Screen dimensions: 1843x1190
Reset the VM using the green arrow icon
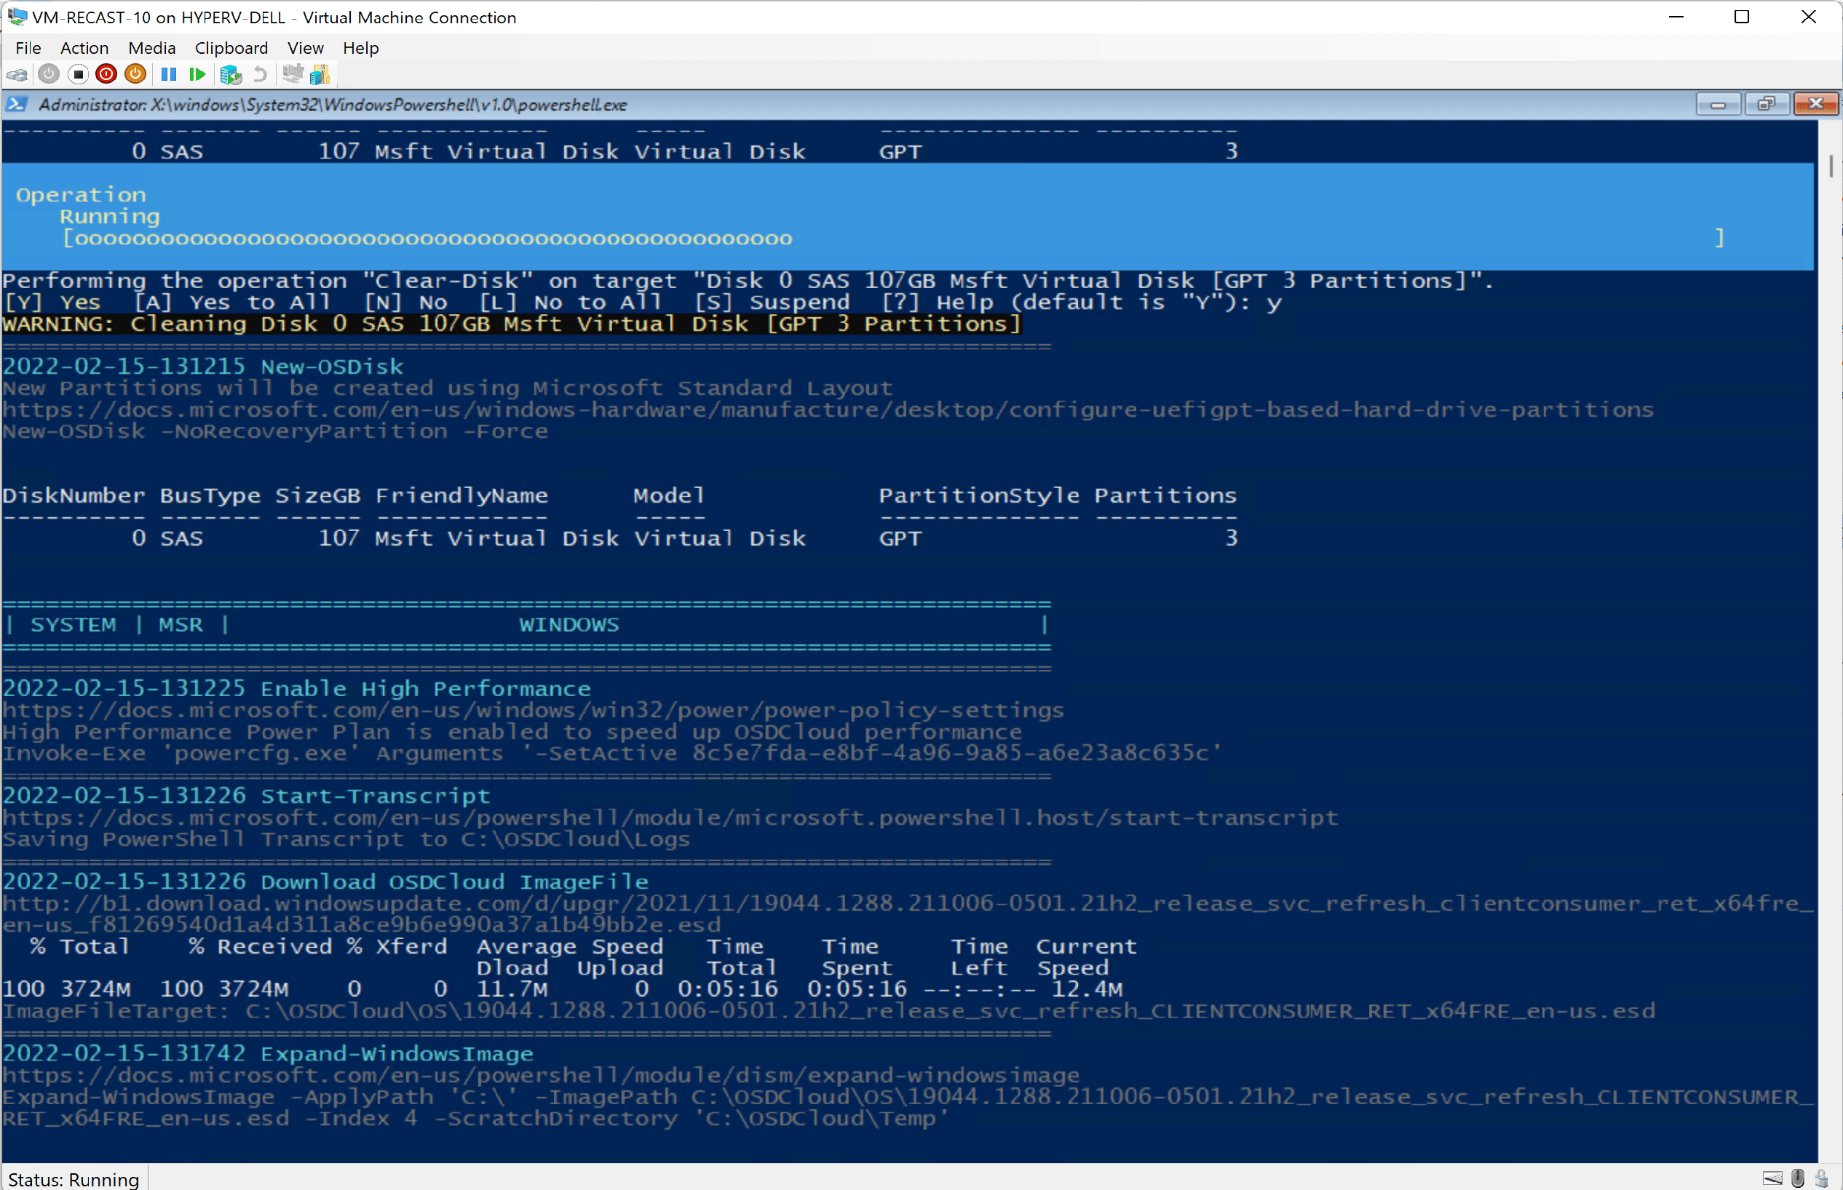click(x=198, y=74)
